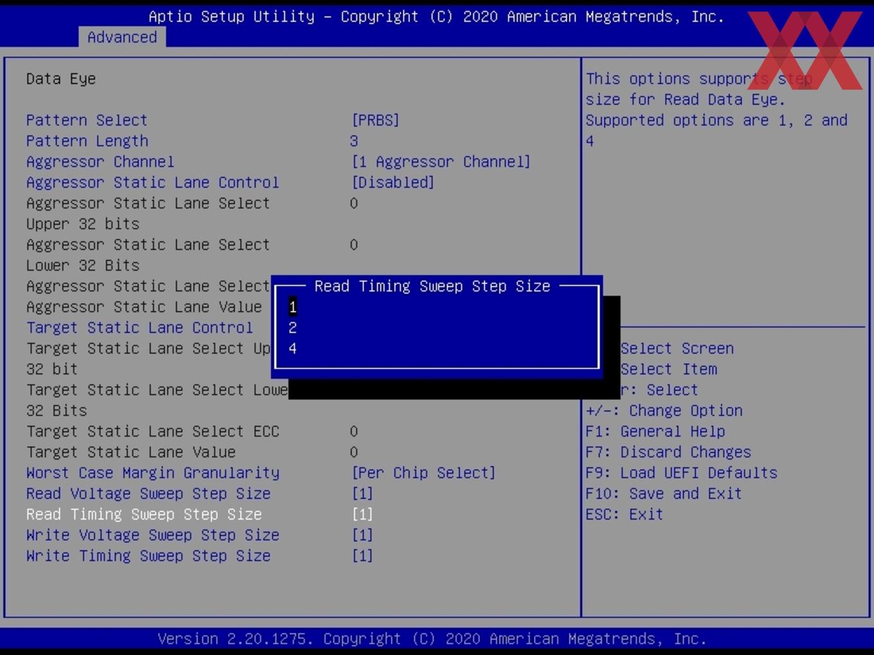
Task: Select the Pattern Select setting
Action: (87, 120)
